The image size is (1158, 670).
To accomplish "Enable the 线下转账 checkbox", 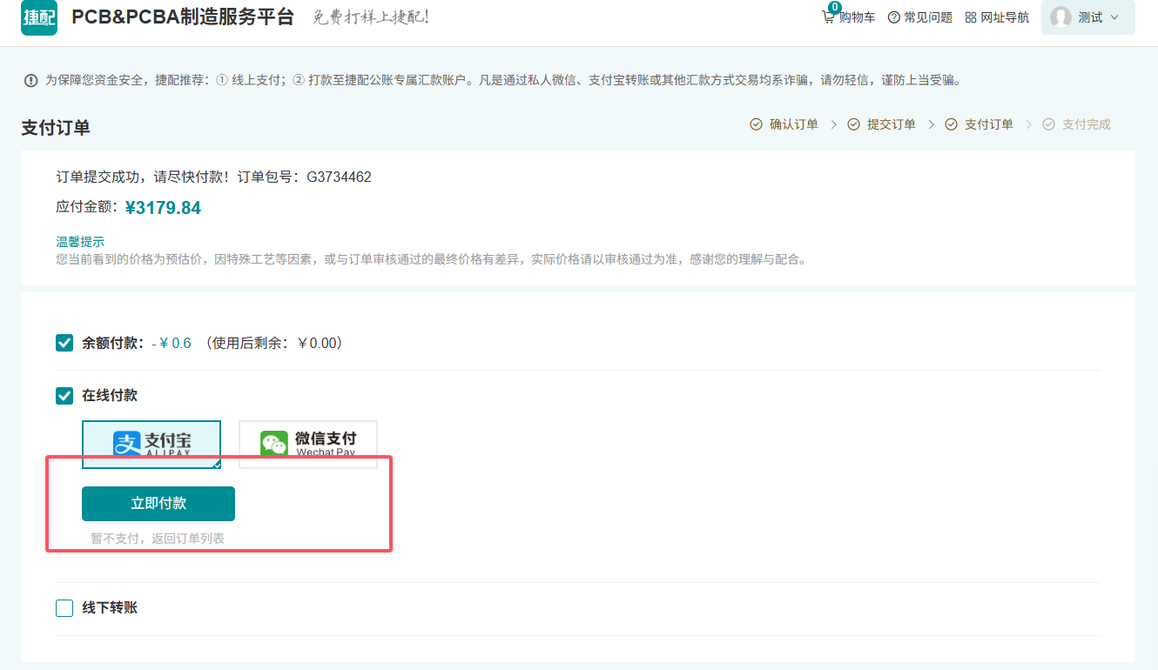I will (x=64, y=608).
